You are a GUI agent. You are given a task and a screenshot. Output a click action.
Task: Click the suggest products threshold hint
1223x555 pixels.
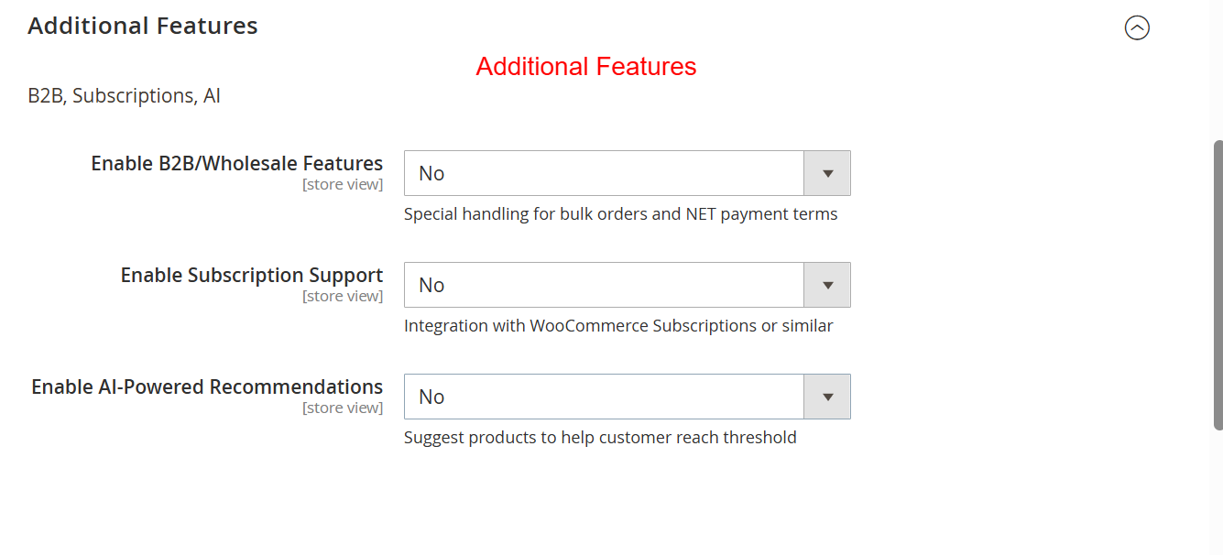(600, 438)
